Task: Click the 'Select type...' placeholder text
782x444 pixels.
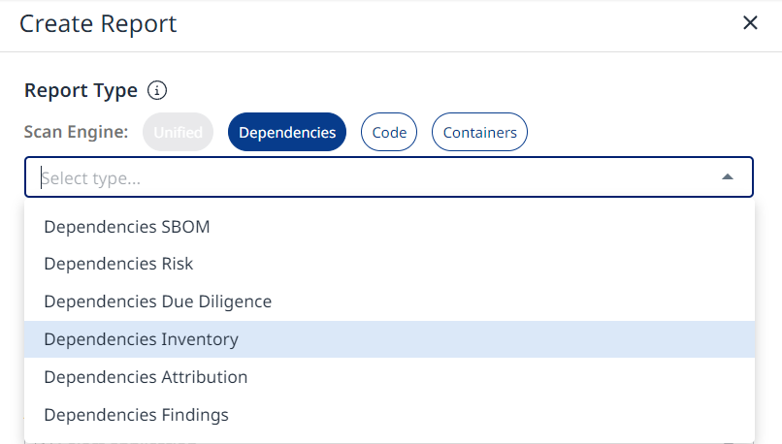Action: click(x=93, y=178)
